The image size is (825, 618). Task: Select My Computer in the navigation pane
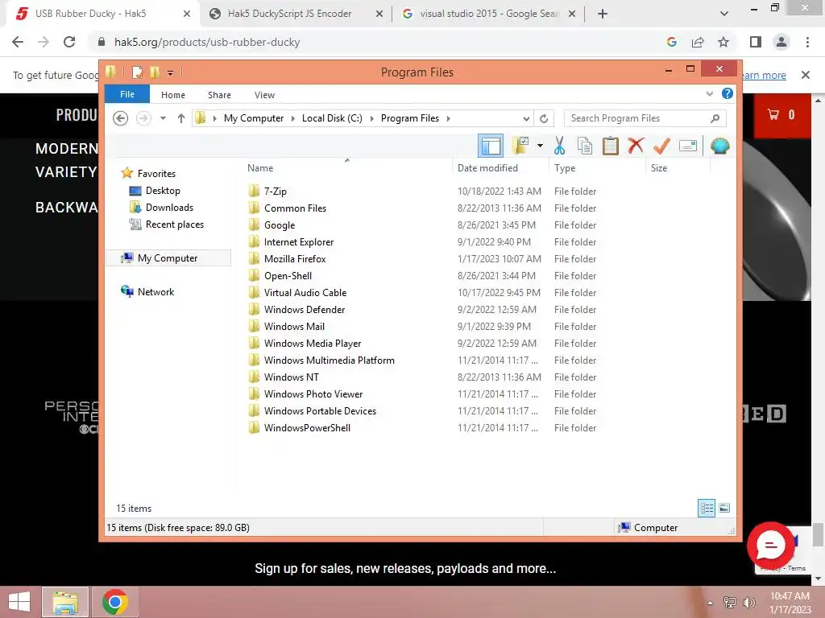[168, 258]
